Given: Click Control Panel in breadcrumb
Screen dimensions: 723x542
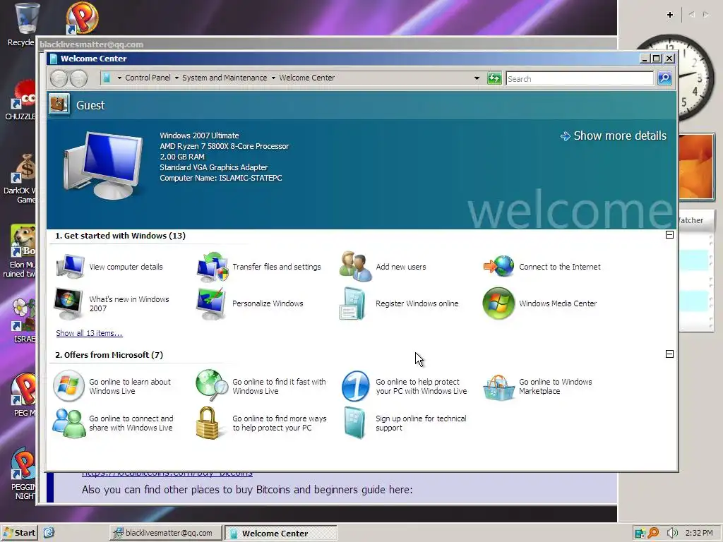Looking at the screenshot, I should [x=148, y=78].
